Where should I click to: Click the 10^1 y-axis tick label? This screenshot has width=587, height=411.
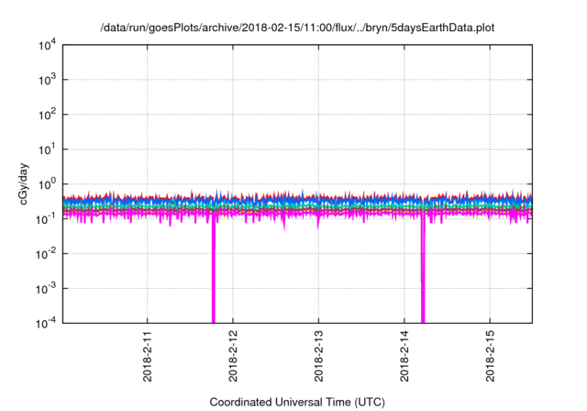47,150
